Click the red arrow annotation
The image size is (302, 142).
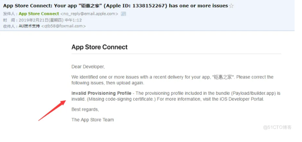pyautogui.click(x=52, y=110)
